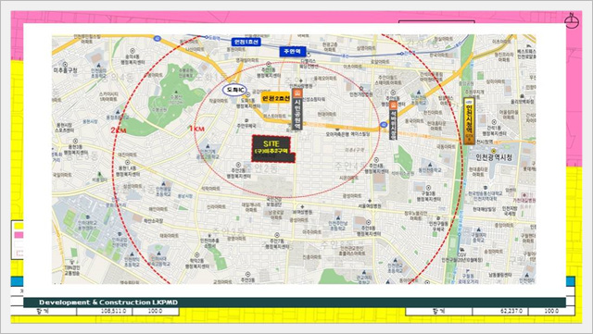The height and width of the screenshot is (334, 593).
Task: Select the black SITE block on the map
Action: pyautogui.click(x=273, y=149)
